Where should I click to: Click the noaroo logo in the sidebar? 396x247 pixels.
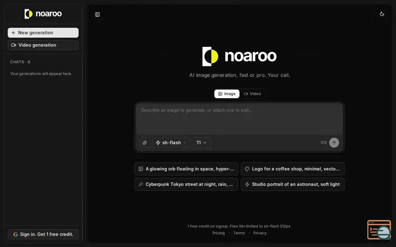(x=43, y=14)
